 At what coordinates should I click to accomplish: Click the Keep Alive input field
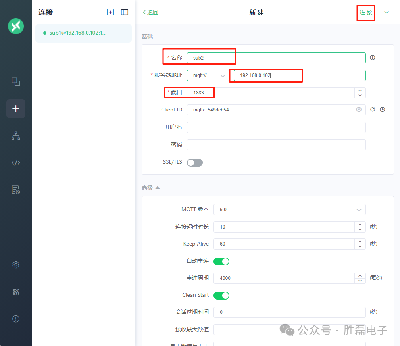284,244
